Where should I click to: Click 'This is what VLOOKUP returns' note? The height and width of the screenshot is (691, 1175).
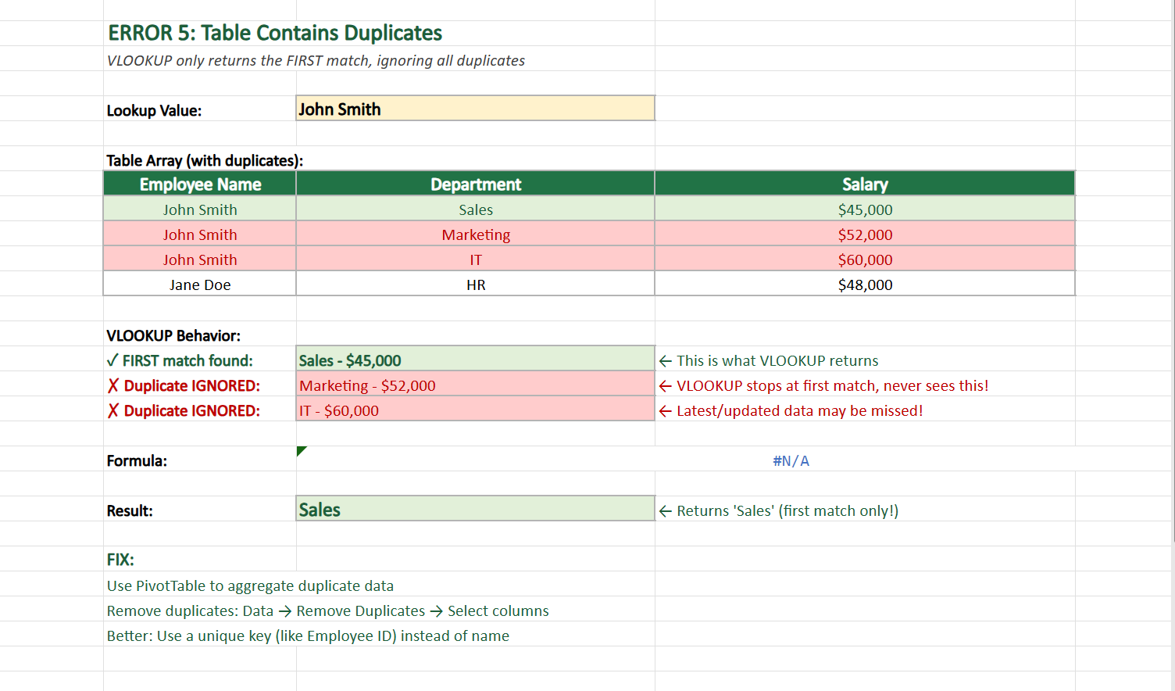point(769,360)
